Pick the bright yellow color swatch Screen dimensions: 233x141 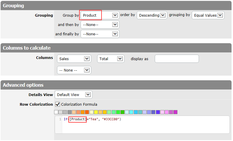[x=96, y=112]
